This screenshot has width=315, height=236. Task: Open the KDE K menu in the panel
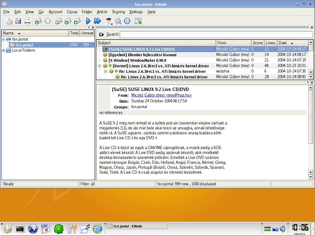coord(7,229)
